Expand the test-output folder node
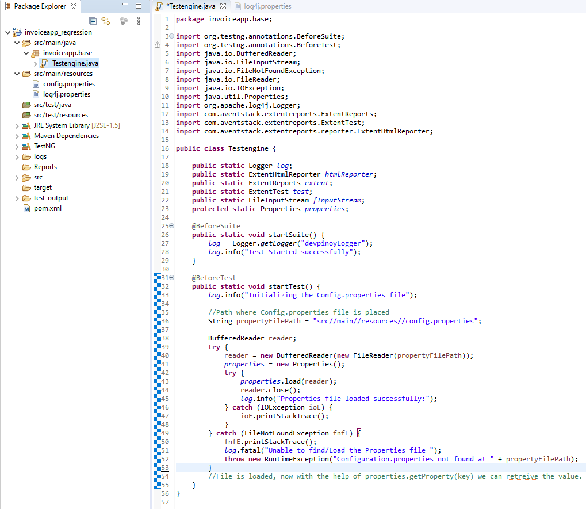The image size is (586, 509). click(17, 198)
